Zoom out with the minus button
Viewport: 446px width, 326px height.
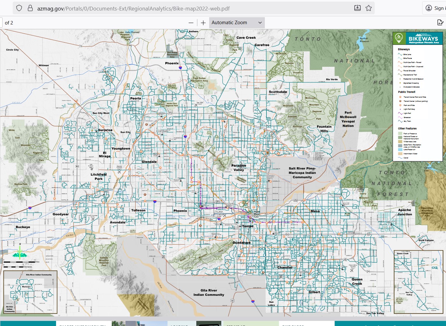tap(191, 23)
